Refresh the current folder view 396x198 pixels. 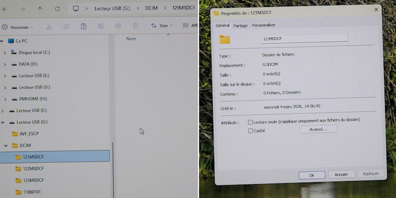click(x=57, y=9)
